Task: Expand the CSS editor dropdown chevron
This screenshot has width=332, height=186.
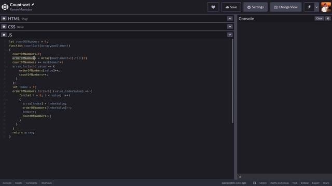Action: pyautogui.click(x=230, y=26)
